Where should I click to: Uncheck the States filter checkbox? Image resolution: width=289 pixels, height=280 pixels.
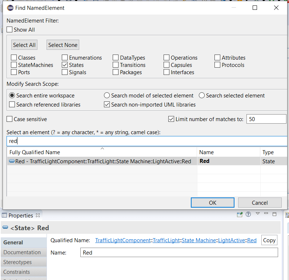click(x=65, y=65)
